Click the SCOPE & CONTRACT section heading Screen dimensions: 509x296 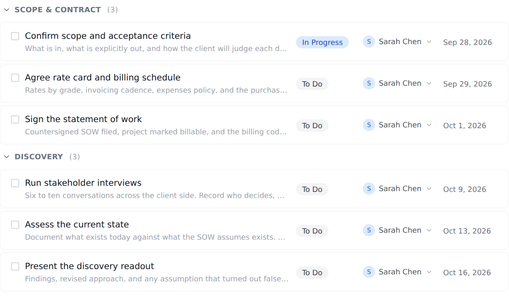[58, 10]
